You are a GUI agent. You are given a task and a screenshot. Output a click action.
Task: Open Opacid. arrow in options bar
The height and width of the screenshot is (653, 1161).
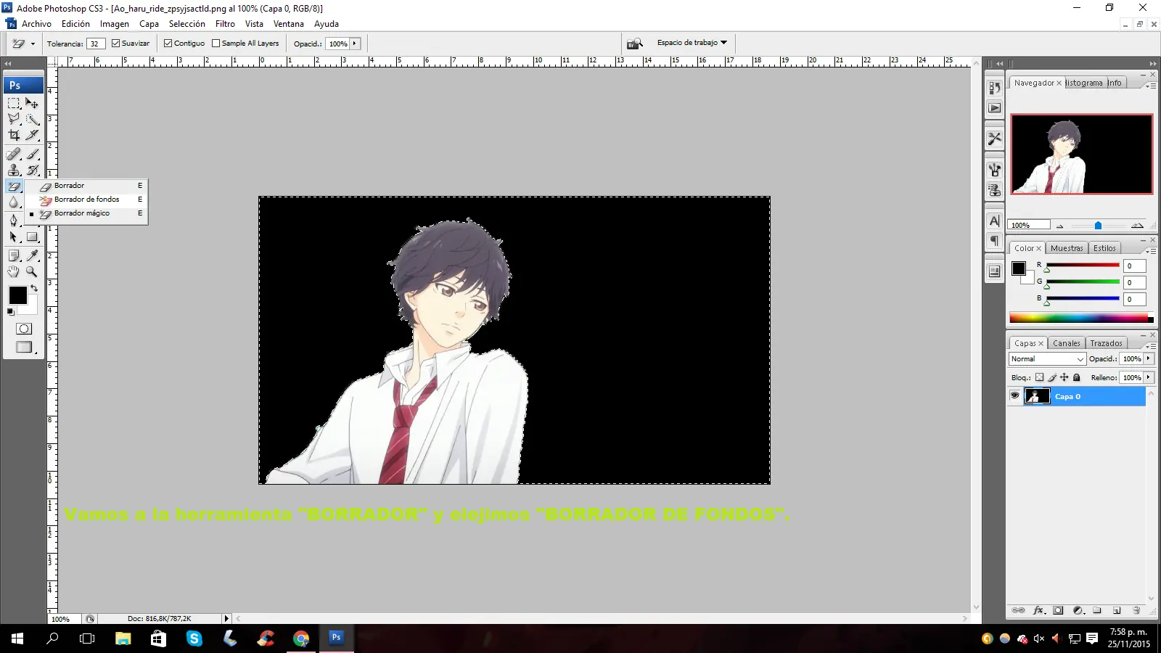tap(354, 44)
